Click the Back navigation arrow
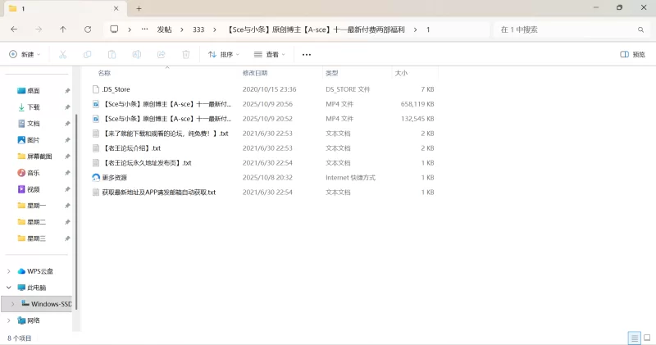The image size is (656, 345). click(x=14, y=30)
